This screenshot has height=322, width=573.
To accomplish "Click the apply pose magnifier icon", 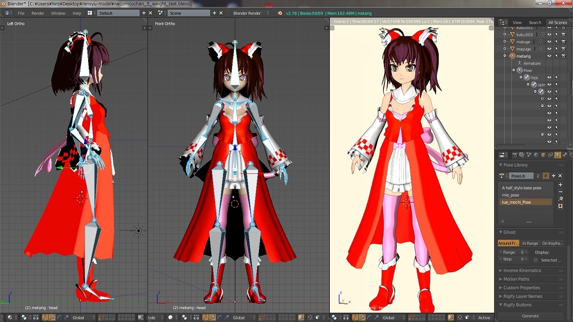I will [560, 199].
